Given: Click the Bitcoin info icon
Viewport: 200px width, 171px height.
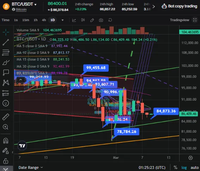Looking at the screenshot, I should [x=13, y=9].
